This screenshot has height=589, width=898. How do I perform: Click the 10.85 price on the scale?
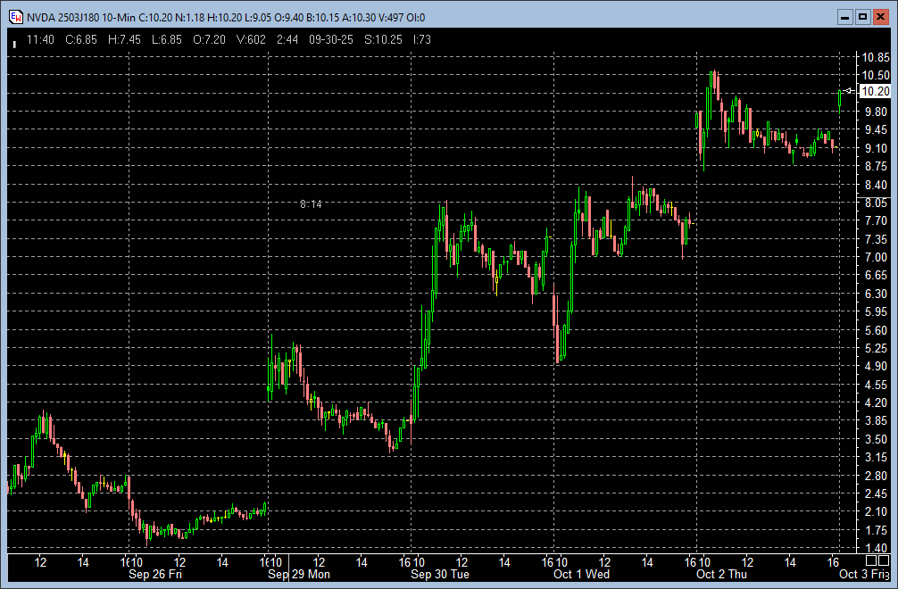coord(875,57)
